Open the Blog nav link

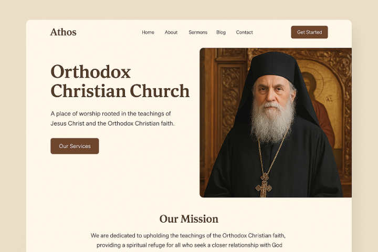click(221, 33)
